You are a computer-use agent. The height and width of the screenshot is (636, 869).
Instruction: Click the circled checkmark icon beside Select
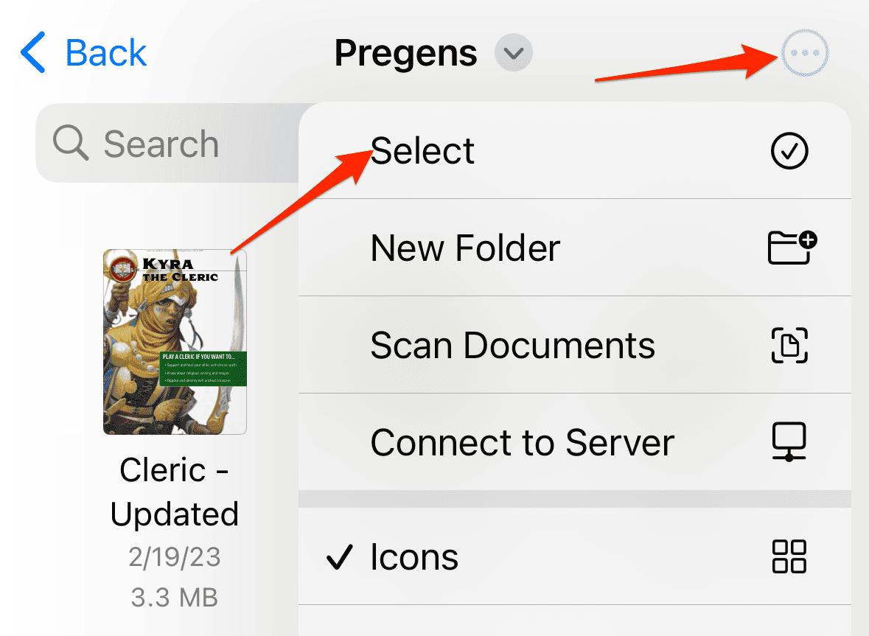click(789, 151)
